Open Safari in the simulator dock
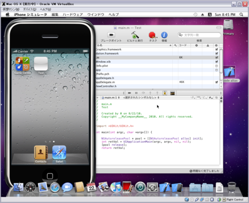This screenshot has width=249, height=203. pos(59,152)
